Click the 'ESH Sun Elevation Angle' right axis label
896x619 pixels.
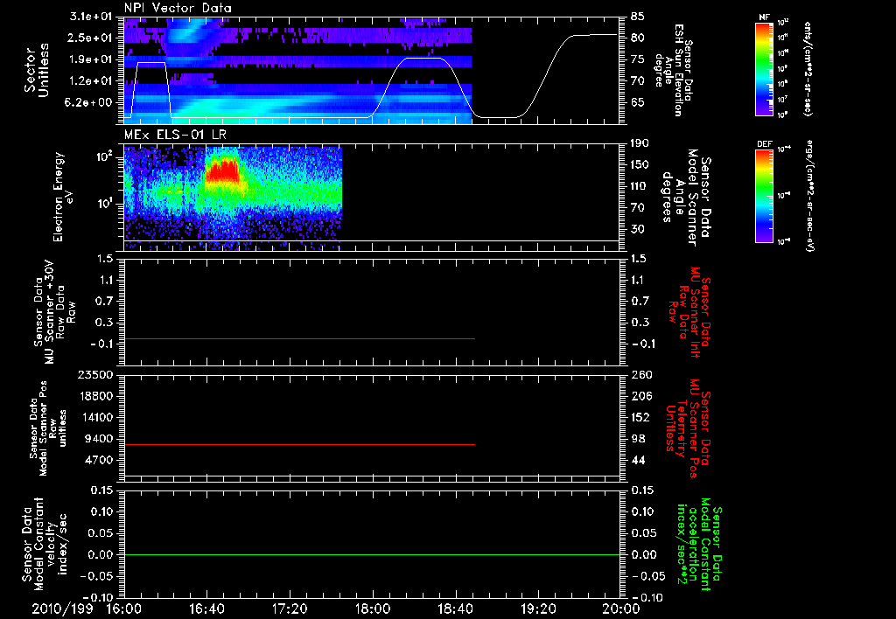(x=674, y=70)
